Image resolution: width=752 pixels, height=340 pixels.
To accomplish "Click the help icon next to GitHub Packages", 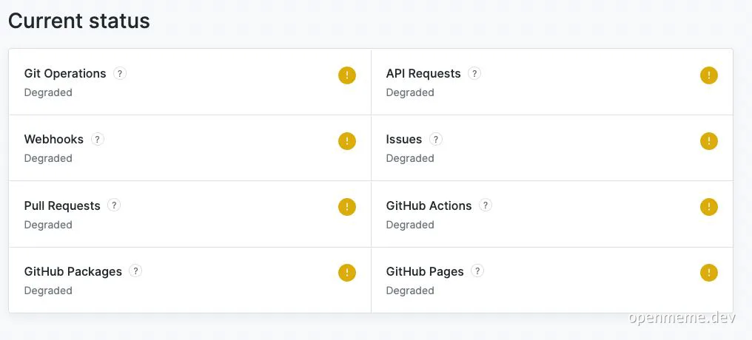I will point(135,271).
